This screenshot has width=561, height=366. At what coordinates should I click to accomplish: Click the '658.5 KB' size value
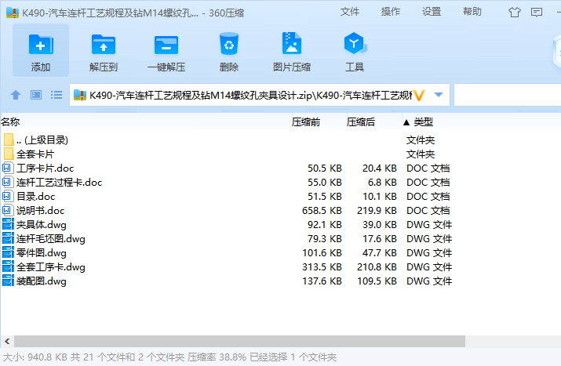point(322,211)
